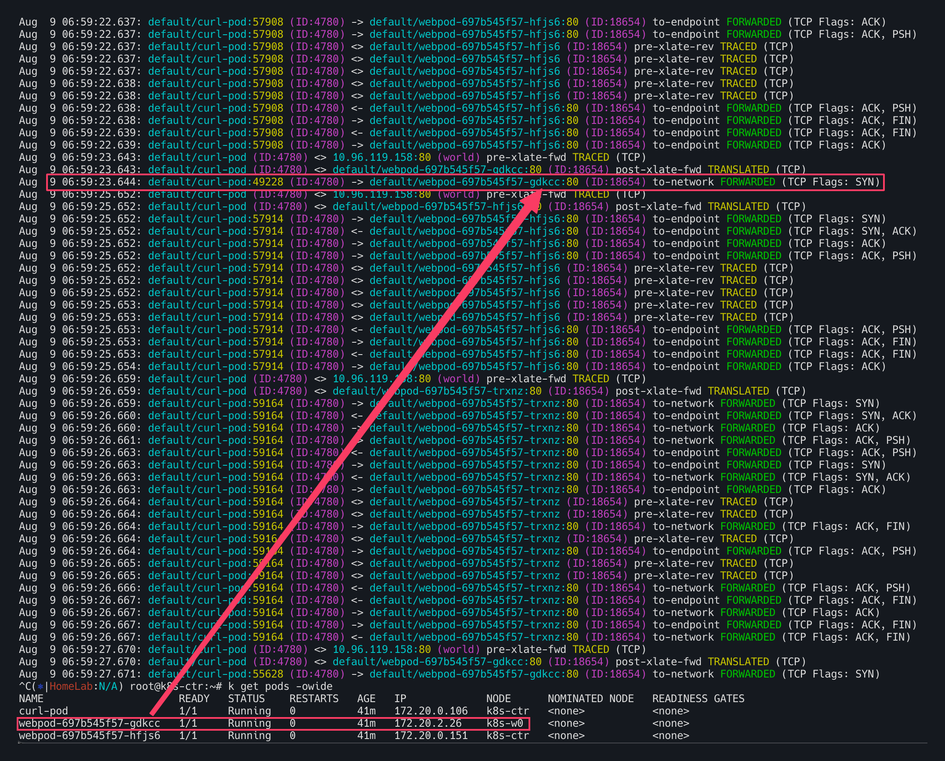Click the pod IP 172.20.0.106
This screenshot has height=761, width=945.
pyautogui.click(x=431, y=711)
